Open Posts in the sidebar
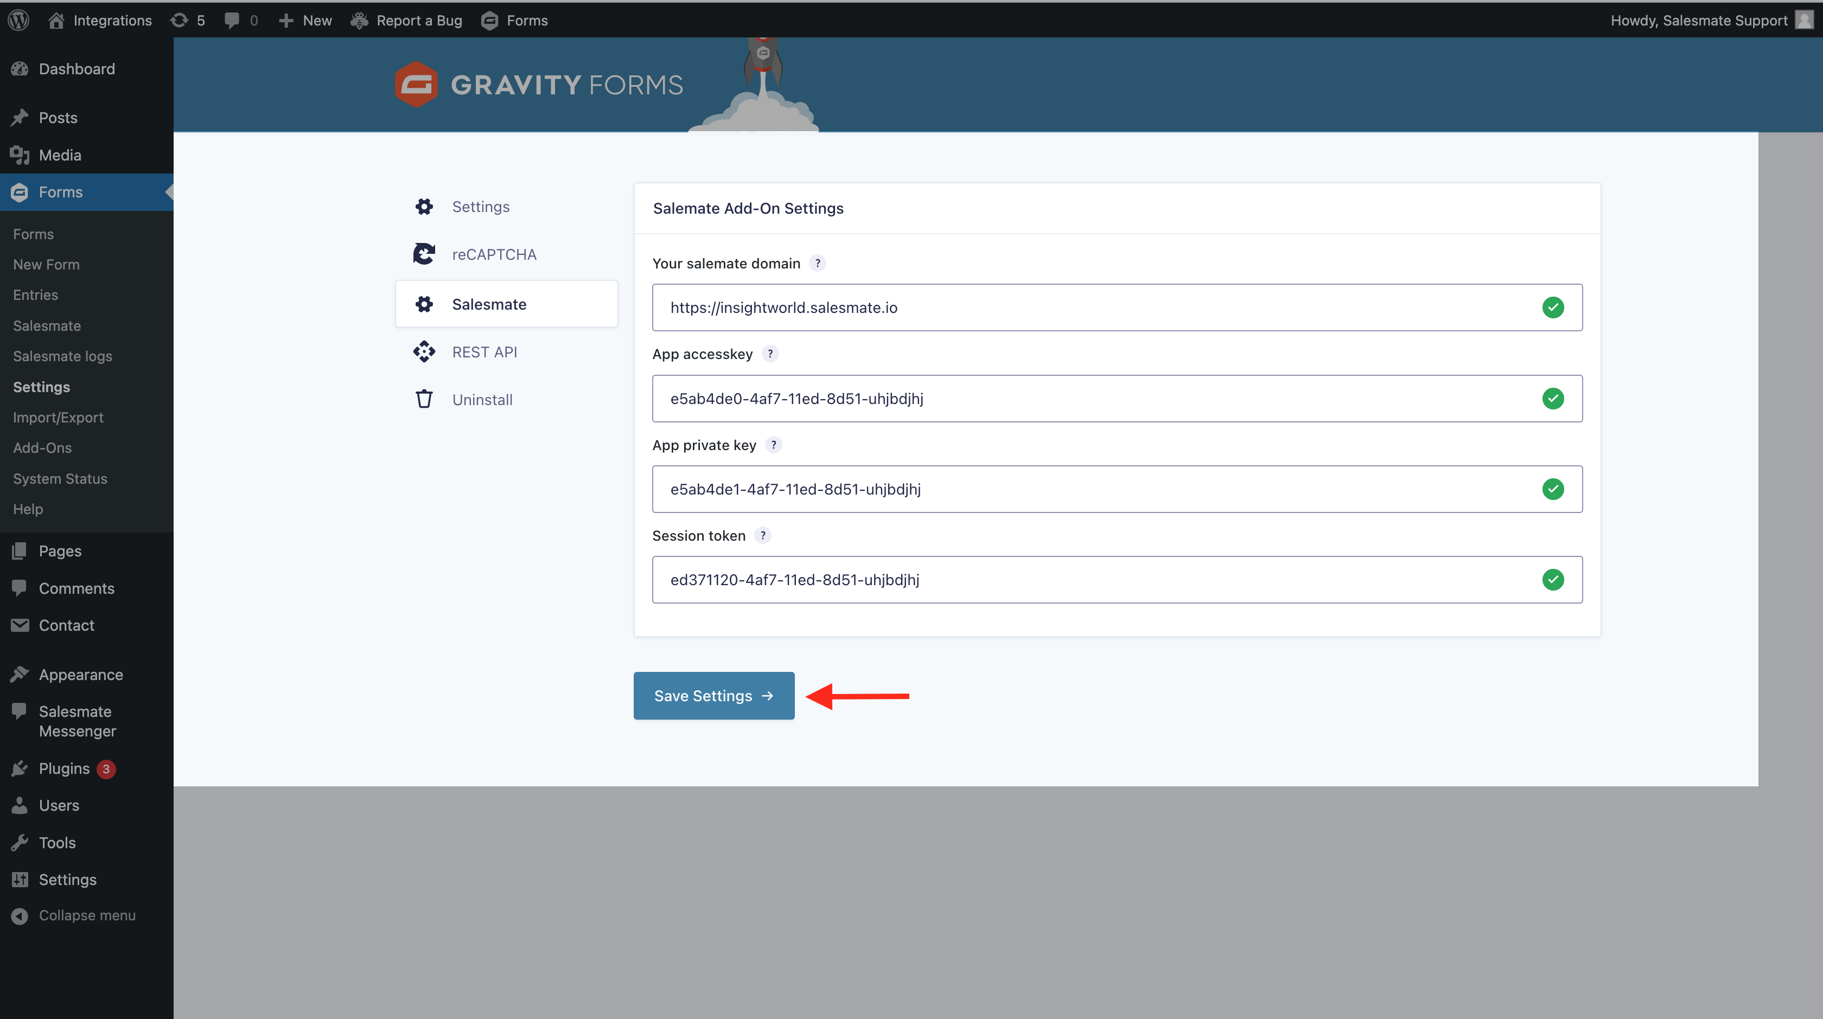 [x=86, y=117]
